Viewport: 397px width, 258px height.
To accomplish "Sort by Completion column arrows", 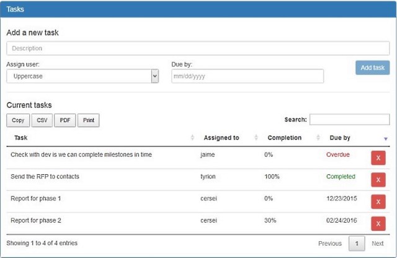I will click(x=318, y=138).
